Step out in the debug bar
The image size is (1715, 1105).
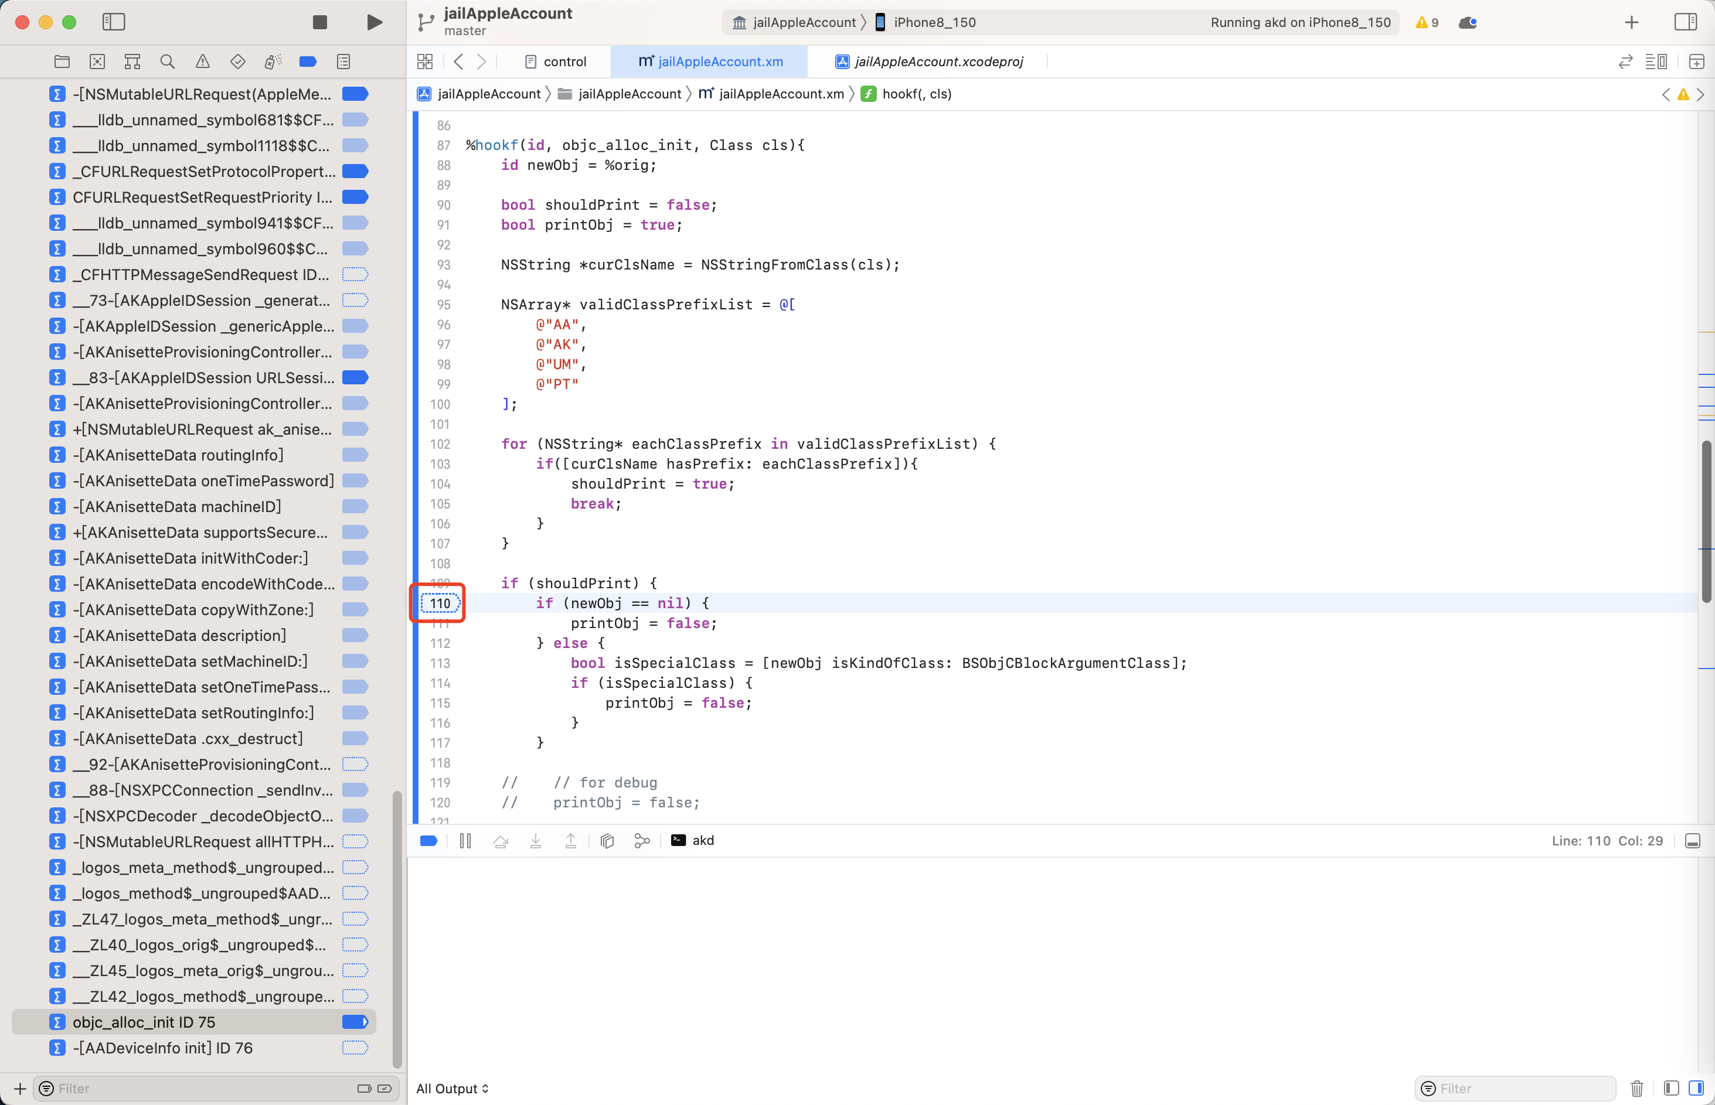click(571, 841)
